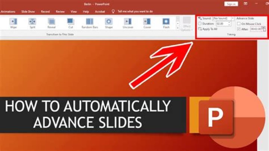The height and width of the screenshot is (151, 269).
Task: Toggle the After checkbox
Action: click(239, 29)
